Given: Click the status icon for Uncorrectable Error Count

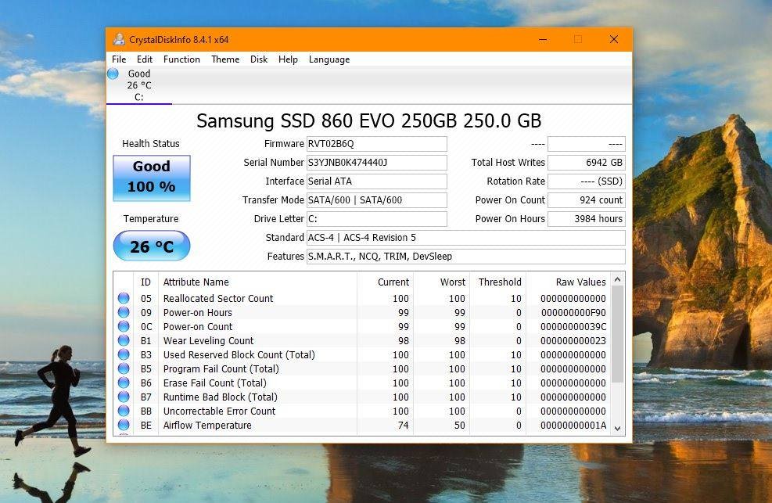Looking at the screenshot, I should [124, 411].
